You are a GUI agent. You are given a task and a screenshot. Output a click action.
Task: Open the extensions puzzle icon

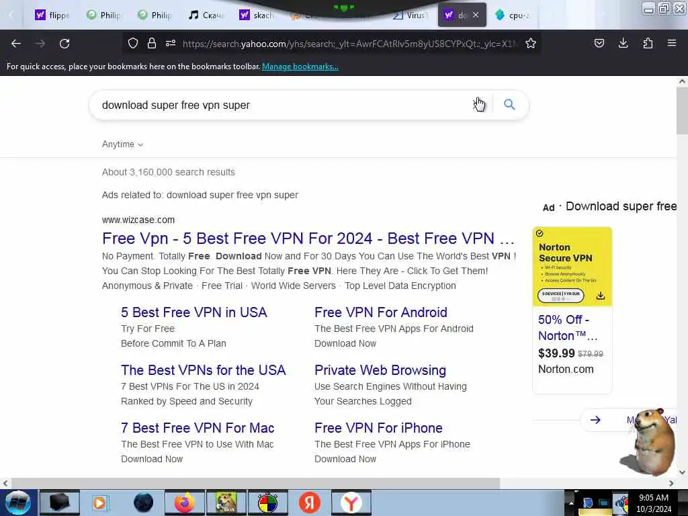click(648, 43)
